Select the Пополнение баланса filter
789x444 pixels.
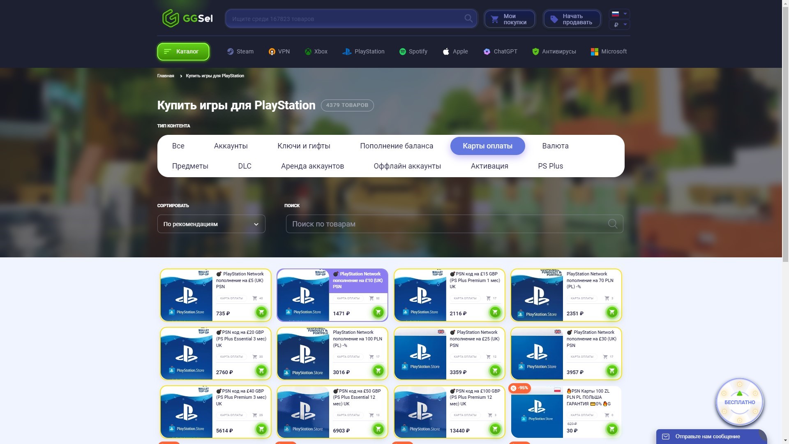pyautogui.click(x=397, y=146)
